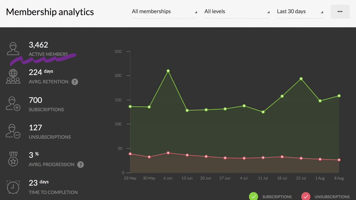This screenshot has width=356, height=200.
Task: Expand the All memberships dropdown
Action: 164,12
